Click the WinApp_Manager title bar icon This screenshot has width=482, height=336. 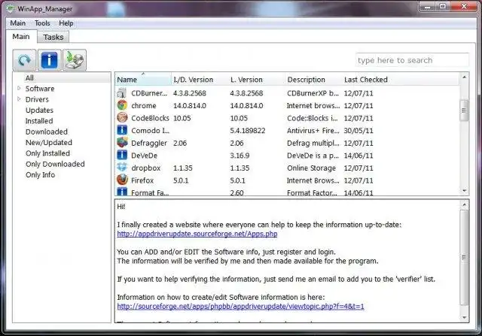click(11, 8)
